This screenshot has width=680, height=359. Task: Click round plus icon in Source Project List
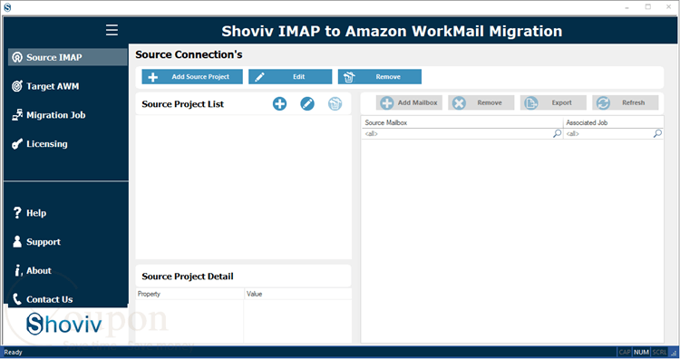pyautogui.click(x=280, y=103)
